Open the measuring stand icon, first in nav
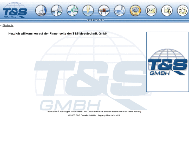Image resolution: width=189 pixels, height=142 pixels. click(x=41, y=10)
